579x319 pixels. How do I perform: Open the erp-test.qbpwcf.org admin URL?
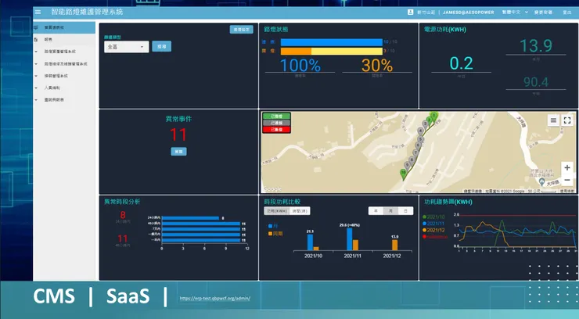pos(215,299)
